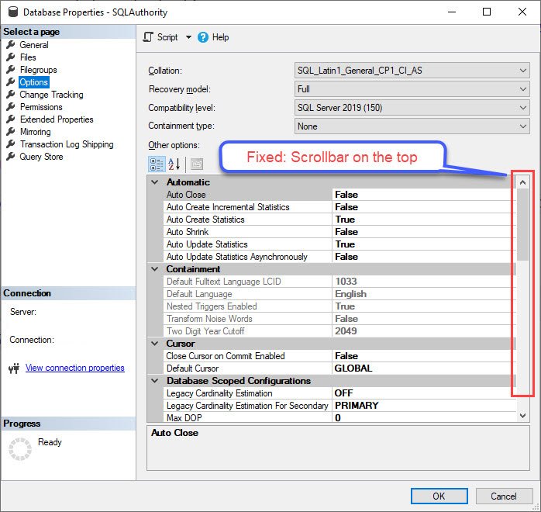Viewport: 541px width, 512px height.
Task: Go to the Change Tracking page
Action: pyautogui.click(x=51, y=95)
